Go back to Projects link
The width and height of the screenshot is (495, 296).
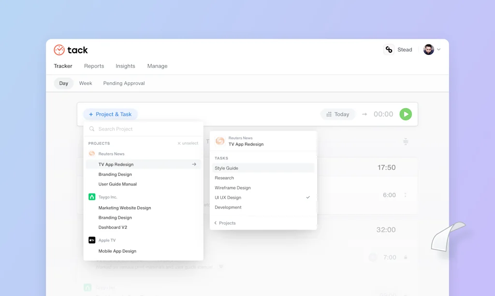pos(225,223)
